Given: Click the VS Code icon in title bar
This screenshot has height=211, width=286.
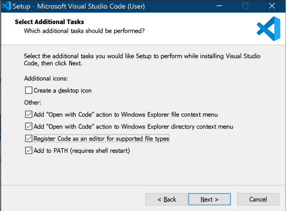Looking at the screenshot, I should tap(7, 6).
